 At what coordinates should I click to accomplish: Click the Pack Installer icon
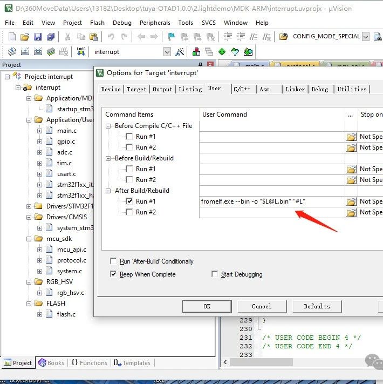(248, 52)
